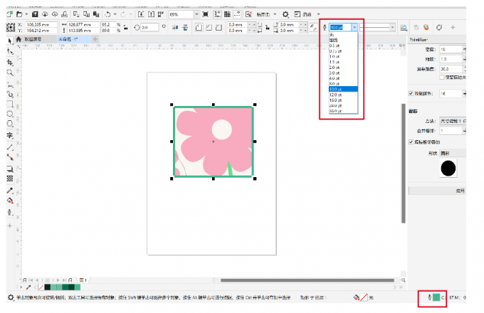Collapse the outline width dropdown arrow
The width and height of the screenshot is (484, 313).
tap(354, 27)
